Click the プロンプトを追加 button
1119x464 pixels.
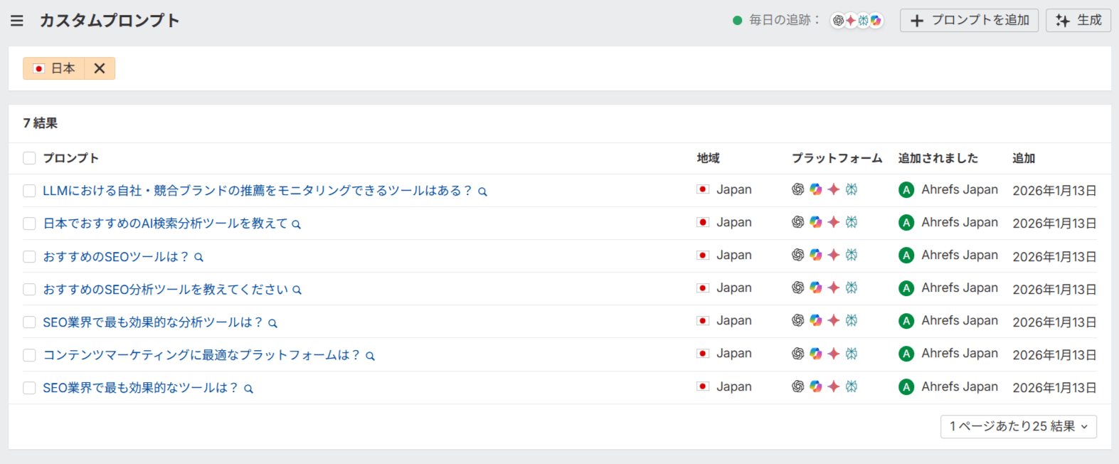(969, 21)
